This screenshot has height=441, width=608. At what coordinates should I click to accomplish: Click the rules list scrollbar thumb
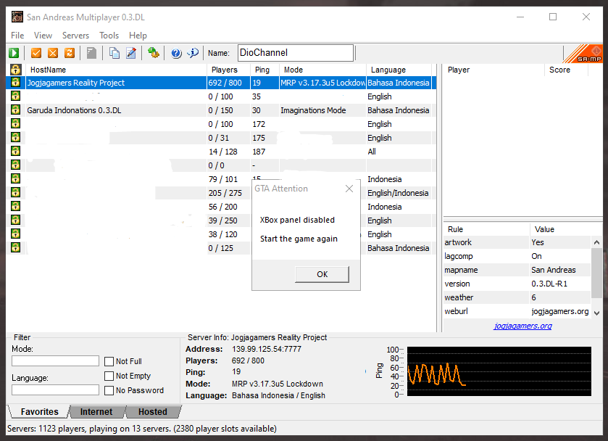pyautogui.click(x=596, y=273)
